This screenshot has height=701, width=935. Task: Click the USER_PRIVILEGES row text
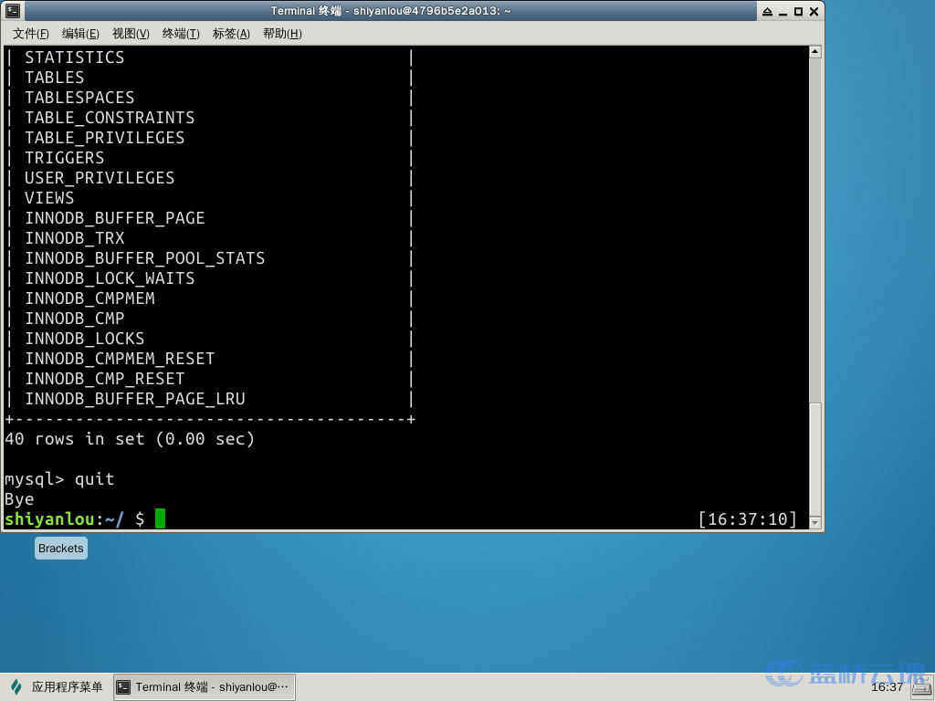pyautogui.click(x=100, y=178)
